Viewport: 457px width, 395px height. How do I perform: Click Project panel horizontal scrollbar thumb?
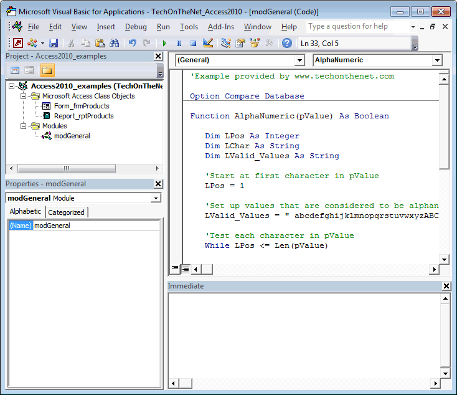point(67,168)
